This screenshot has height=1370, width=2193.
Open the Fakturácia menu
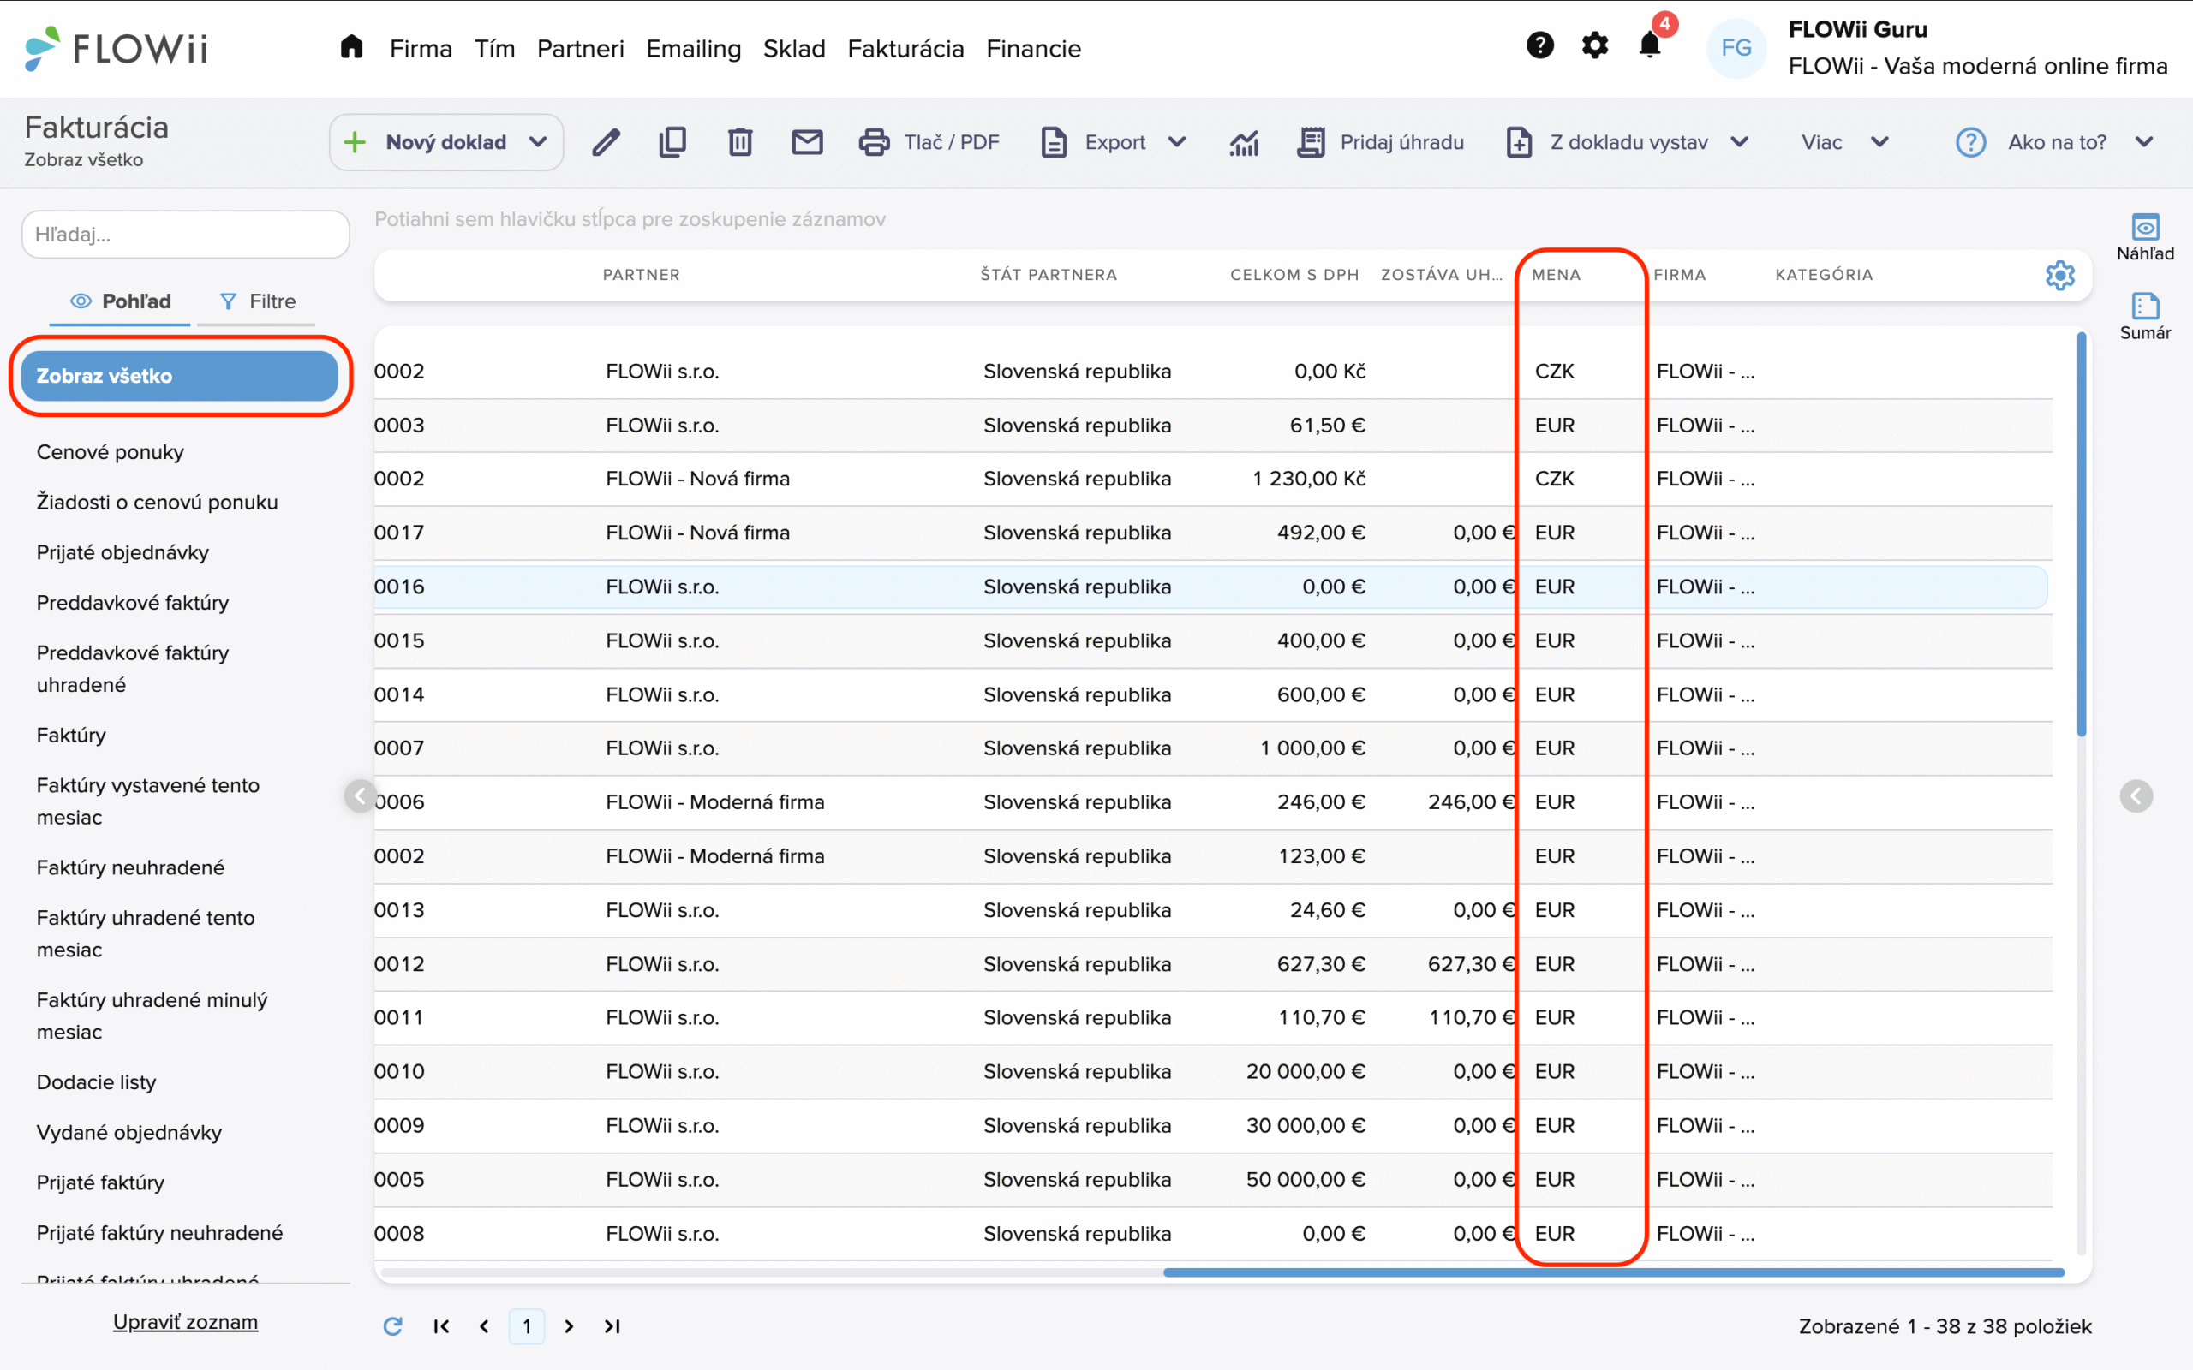tap(905, 48)
